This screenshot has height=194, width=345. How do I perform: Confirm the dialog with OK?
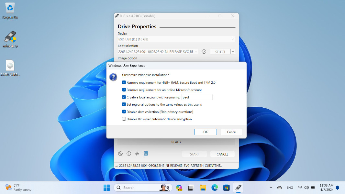(206, 132)
